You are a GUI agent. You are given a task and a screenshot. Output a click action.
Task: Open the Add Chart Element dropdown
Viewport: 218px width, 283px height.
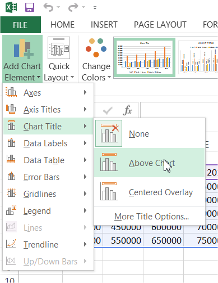(x=22, y=59)
